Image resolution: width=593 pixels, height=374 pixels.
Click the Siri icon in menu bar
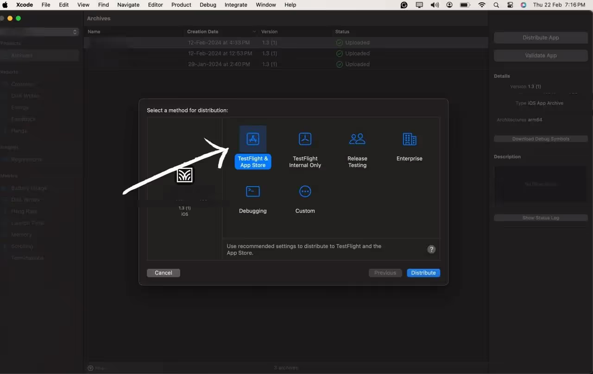tap(524, 5)
